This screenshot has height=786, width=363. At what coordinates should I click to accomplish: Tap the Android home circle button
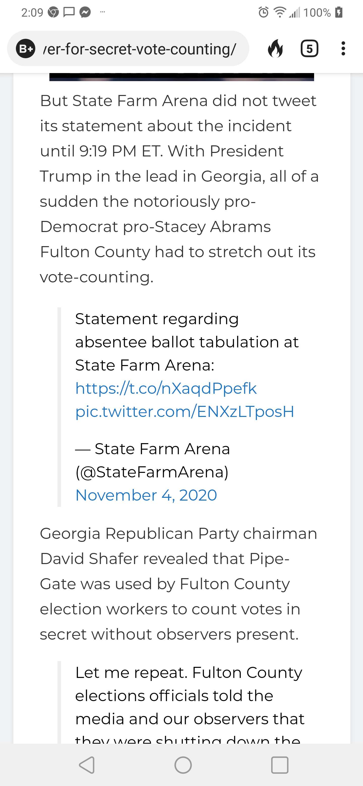[x=183, y=765]
